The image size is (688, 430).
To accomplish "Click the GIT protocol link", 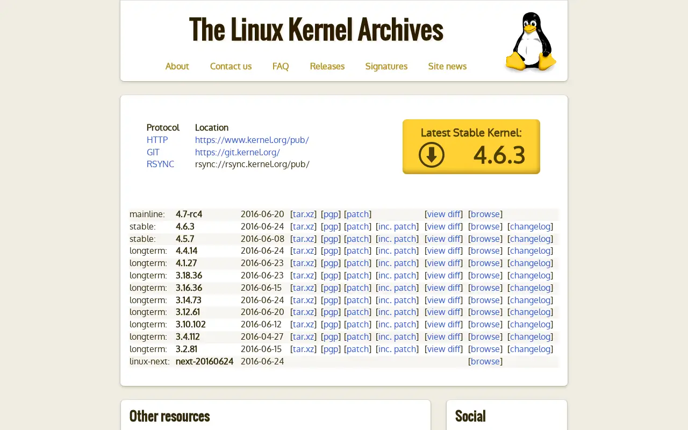I will pyautogui.click(x=153, y=152).
